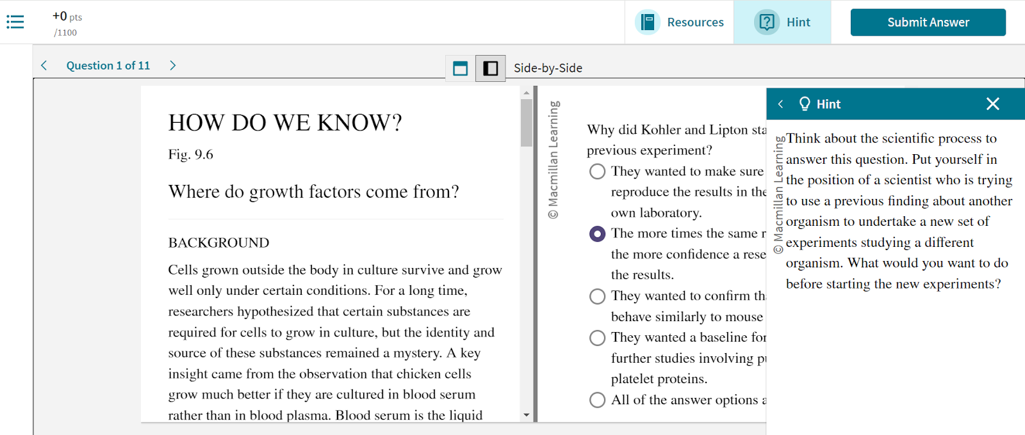Close the Hint panel
1025x435 pixels.
click(x=992, y=104)
